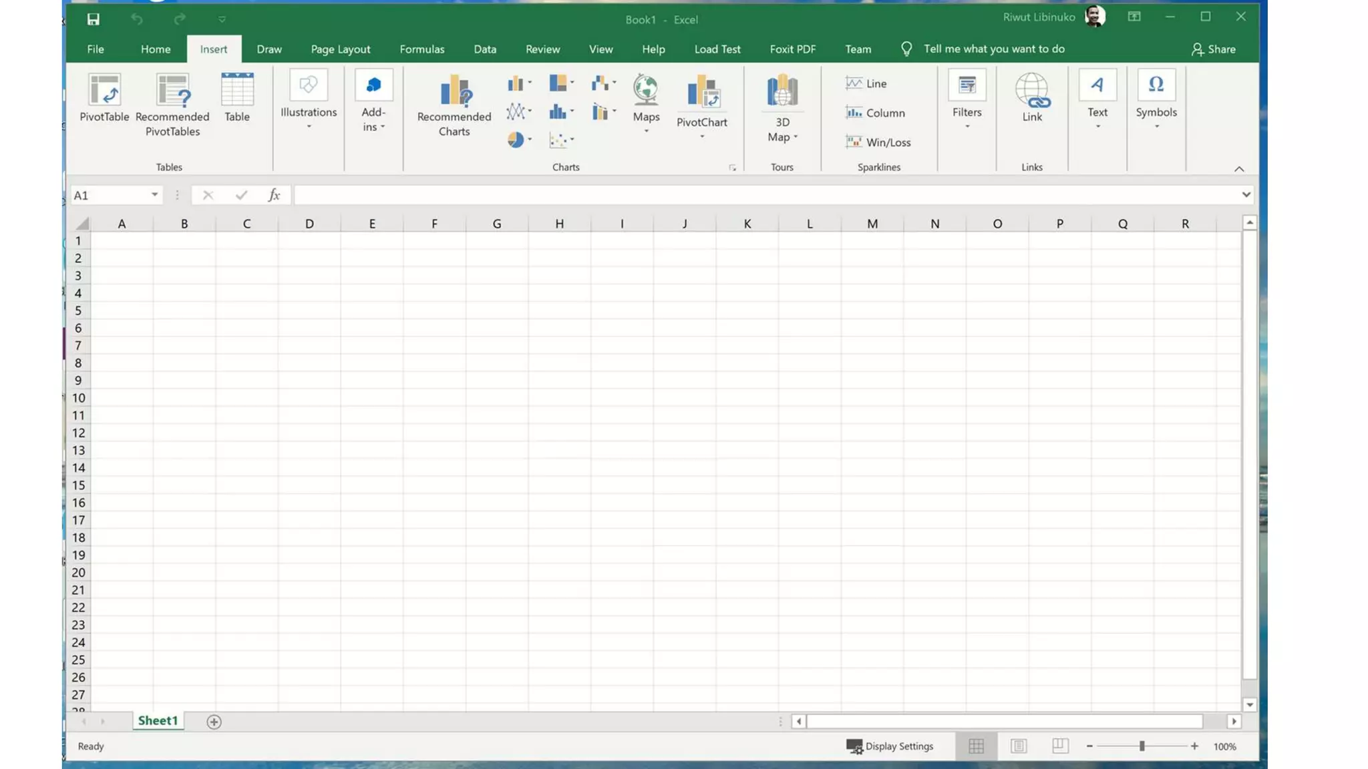Screen dimensions: 1368x769
Task: Click the Insert Function fx icon
Action: pyautogui.click(x=274, y=195)
